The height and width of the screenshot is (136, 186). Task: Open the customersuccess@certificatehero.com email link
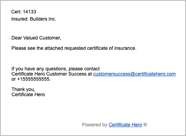(135, 74)
